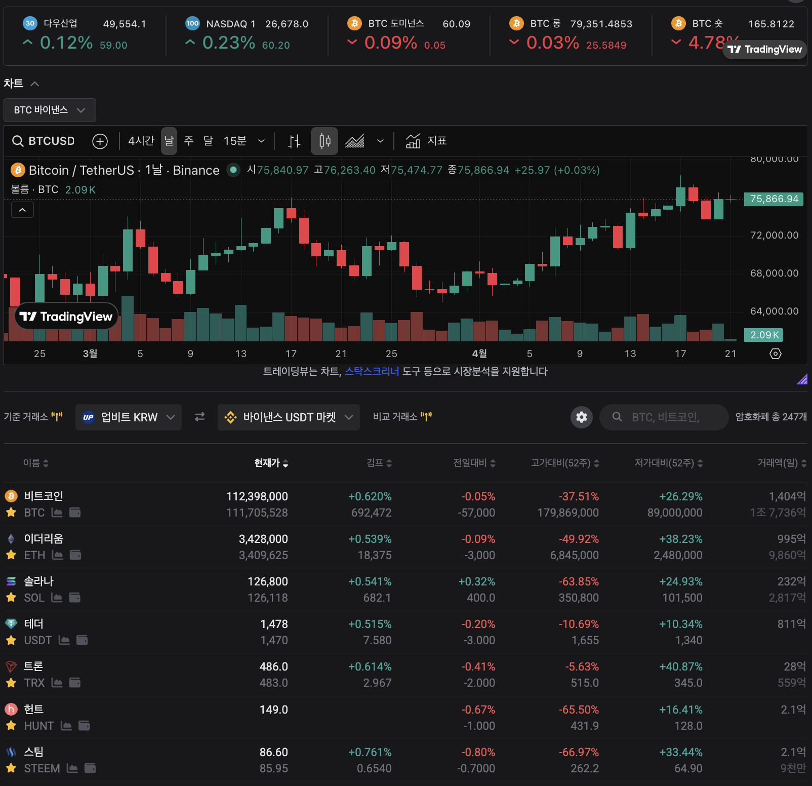Expand the time interval dropdown arrow

point(261,141)
